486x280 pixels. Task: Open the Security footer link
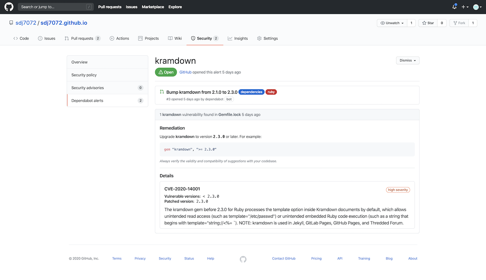pyautogui.click(x=165, y=258)
